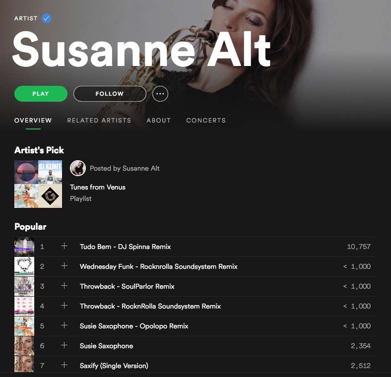This screenshot has height=377, width=391.
Task: Open the About tab
Action: pyautogui.click(x=159, y=121)
